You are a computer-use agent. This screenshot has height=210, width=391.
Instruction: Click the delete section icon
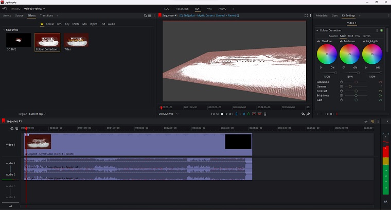[x=260, y=114]
